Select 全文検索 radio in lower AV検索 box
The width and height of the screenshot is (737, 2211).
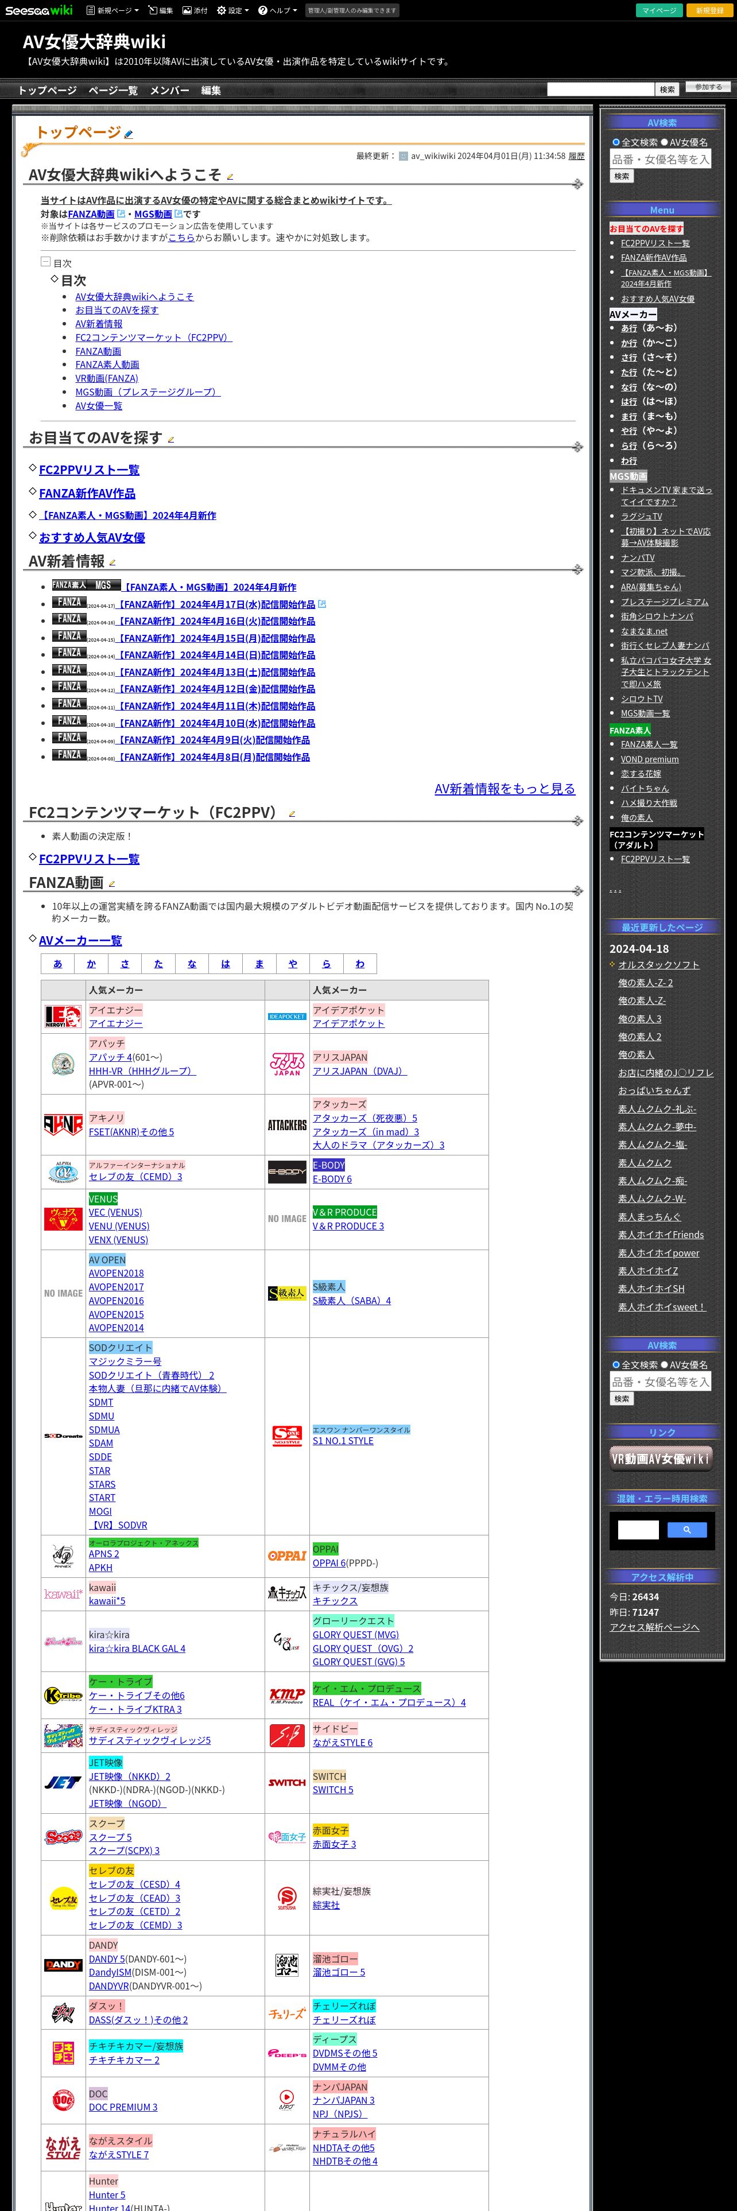[615, 1365]
